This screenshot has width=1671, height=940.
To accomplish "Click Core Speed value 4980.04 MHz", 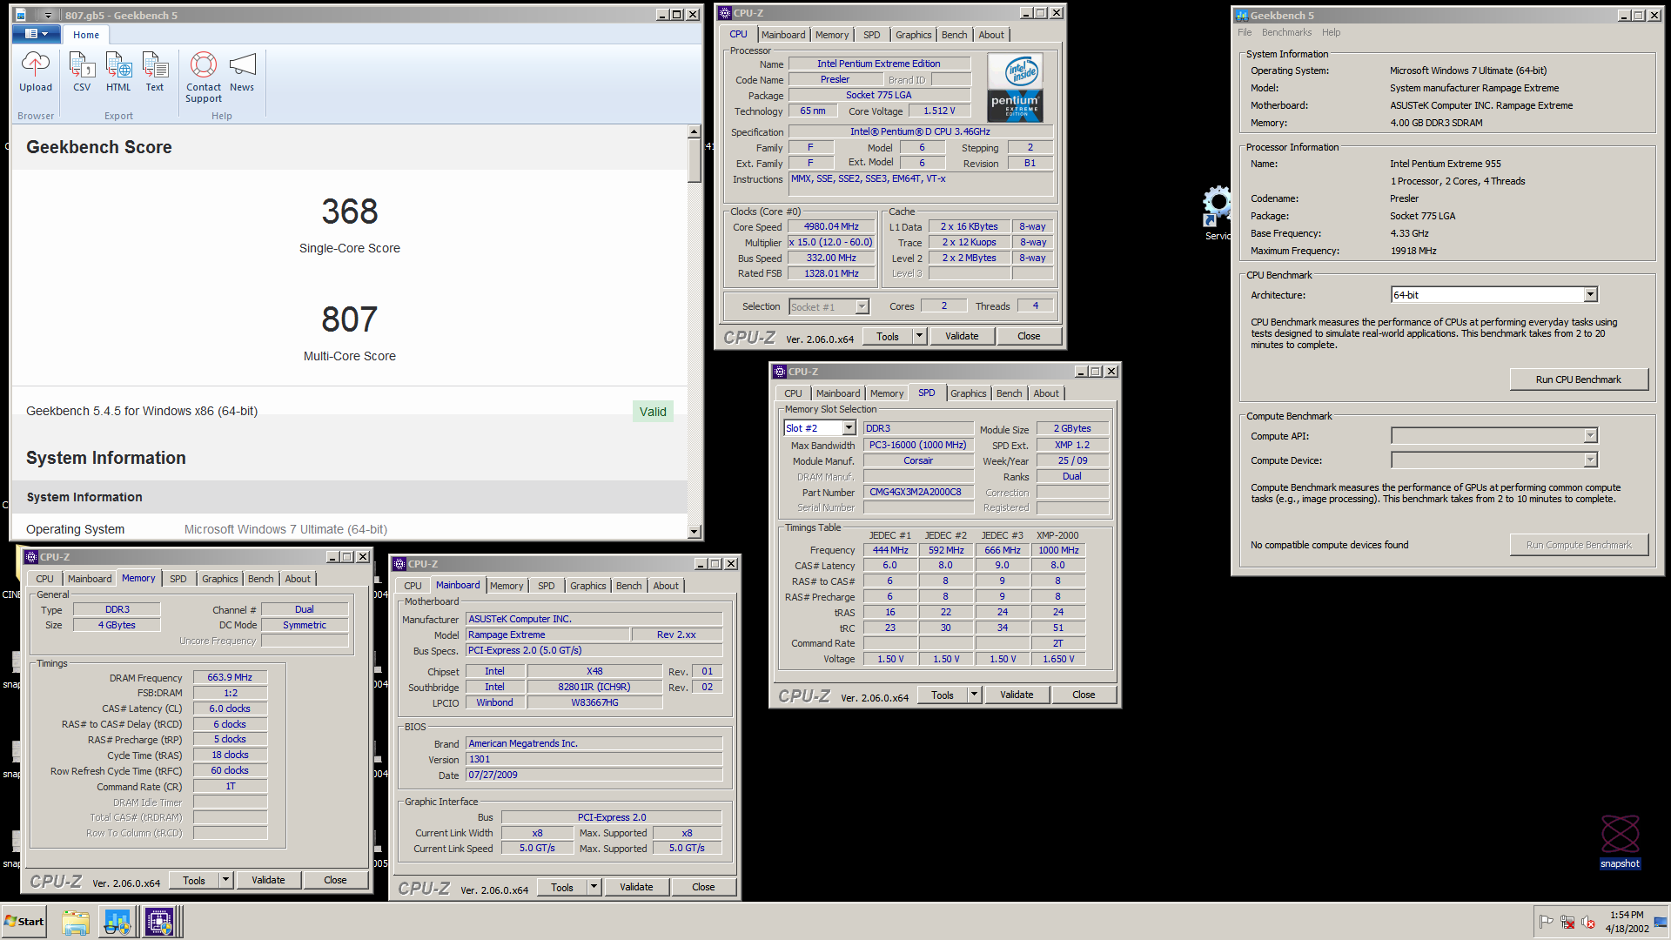I will click(x=831, y=226).
